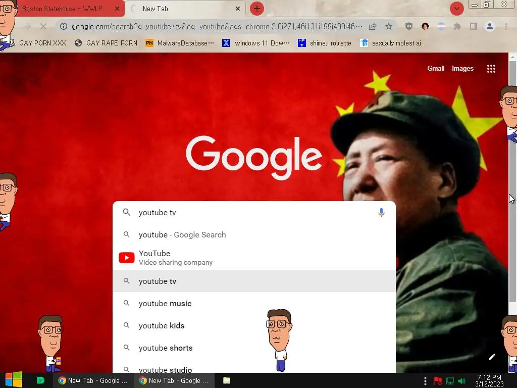Open Images link on the Google page
The image size is (517, 388).
click(x=462, y=68)
